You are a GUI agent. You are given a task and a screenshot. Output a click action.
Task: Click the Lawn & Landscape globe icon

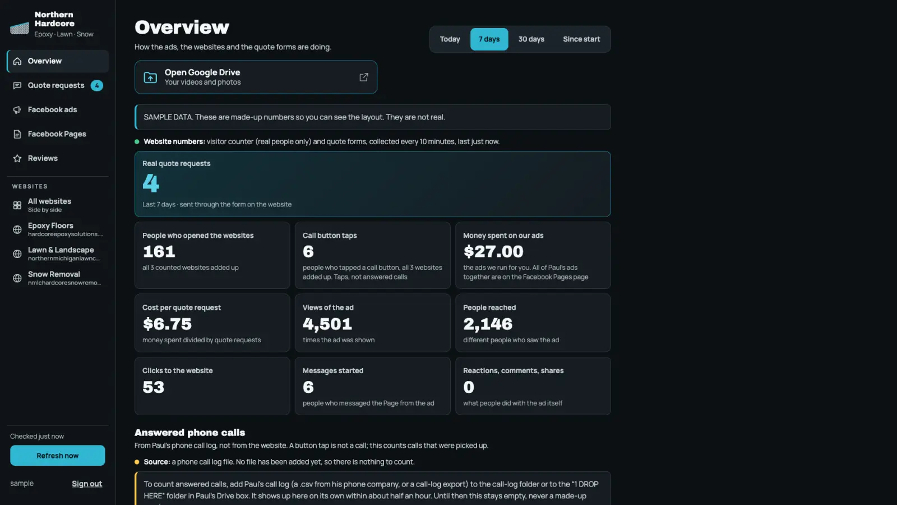tap(17, 254)
